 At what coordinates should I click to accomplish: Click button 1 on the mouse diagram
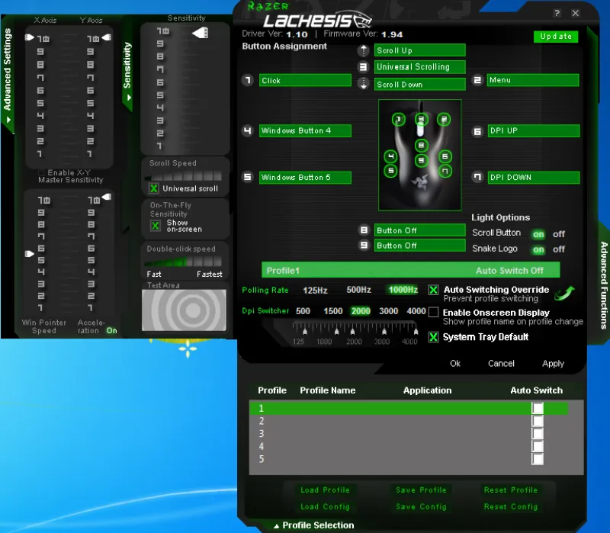pyautogui.click(x=398, y=119)
